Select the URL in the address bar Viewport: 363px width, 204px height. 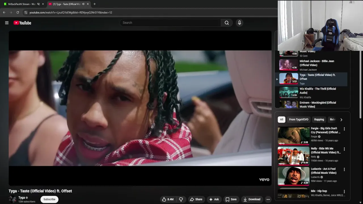pos(71,12)
